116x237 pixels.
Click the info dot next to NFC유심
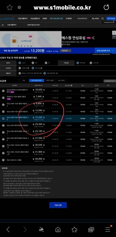tap(41, 68)
